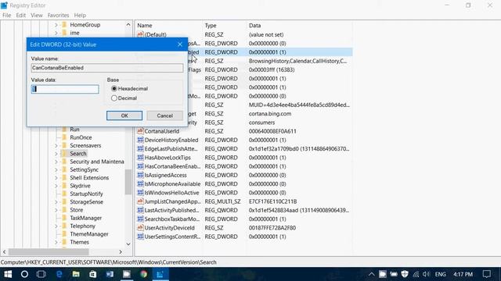The image size is (501, 281).
Task: Click the EdgeLastPublishAtte QWORD icon
Action: [x=140, y=148]
